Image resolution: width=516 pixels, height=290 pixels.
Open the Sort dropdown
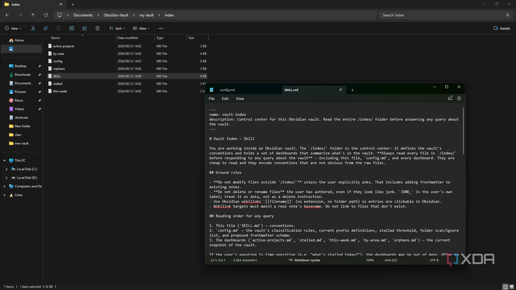coord(117,28)
